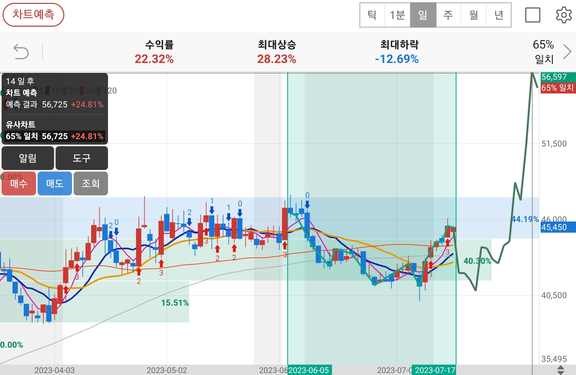Switch to the 년 yearly tab
Viewport: 576px width, 375px height.
tap(499, 15)
